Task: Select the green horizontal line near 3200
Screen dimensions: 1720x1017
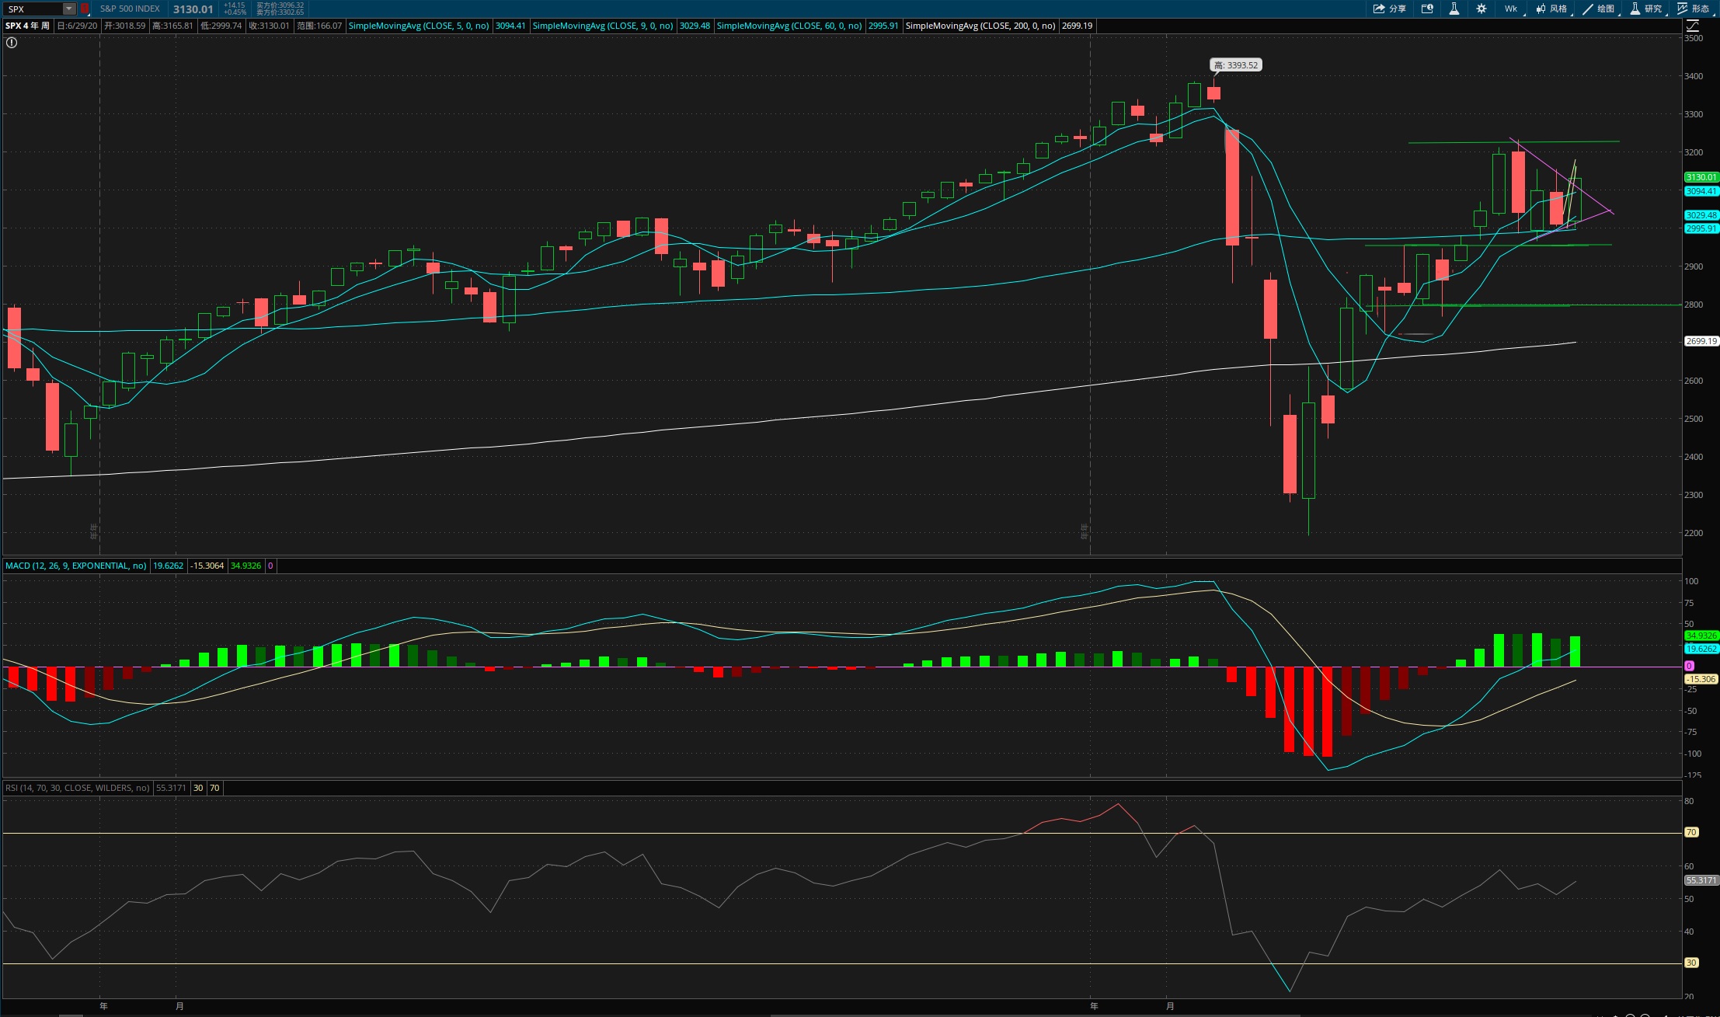Action: pos(1513,142)
